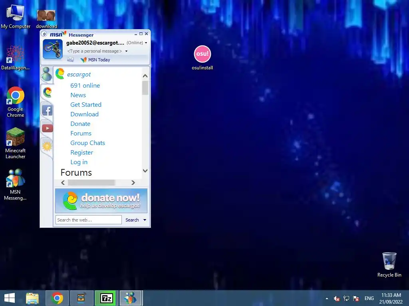This screenshot has width=409, height=306.
Task: Click the scroll up arrow in escargot pane
Action: [x=145, y=76]
